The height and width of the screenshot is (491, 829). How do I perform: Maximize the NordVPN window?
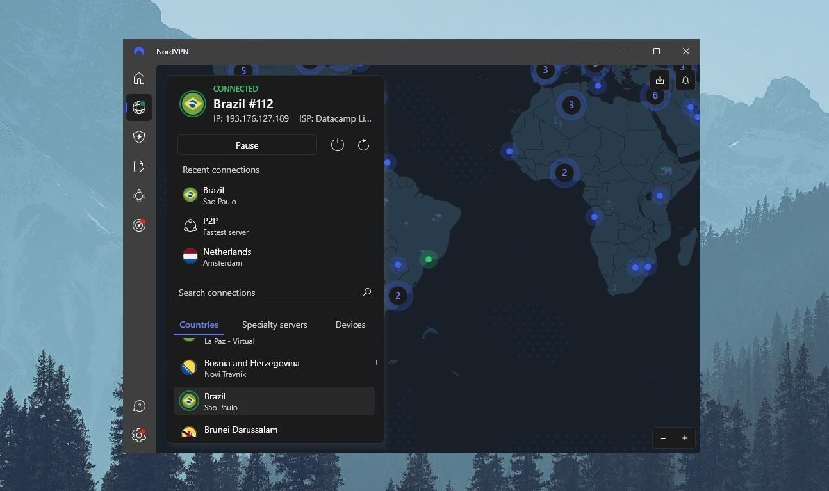pyautogui.click(x=657, y=51)
